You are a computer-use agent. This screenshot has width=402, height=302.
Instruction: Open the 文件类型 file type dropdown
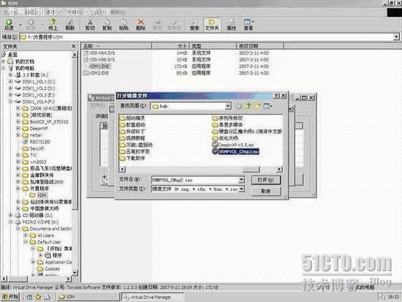[241, 189]
